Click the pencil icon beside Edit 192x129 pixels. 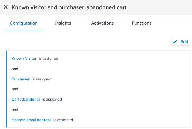point(175,42)
